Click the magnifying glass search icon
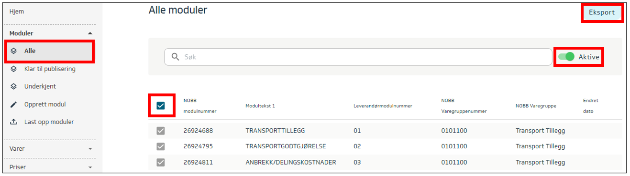This screenshot has height=176, width=630. [x=176, y=57]
